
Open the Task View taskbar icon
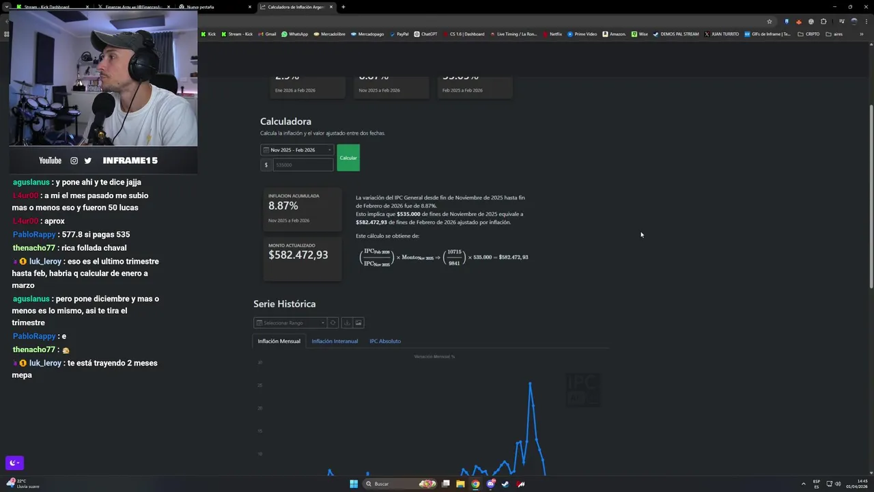446,484
